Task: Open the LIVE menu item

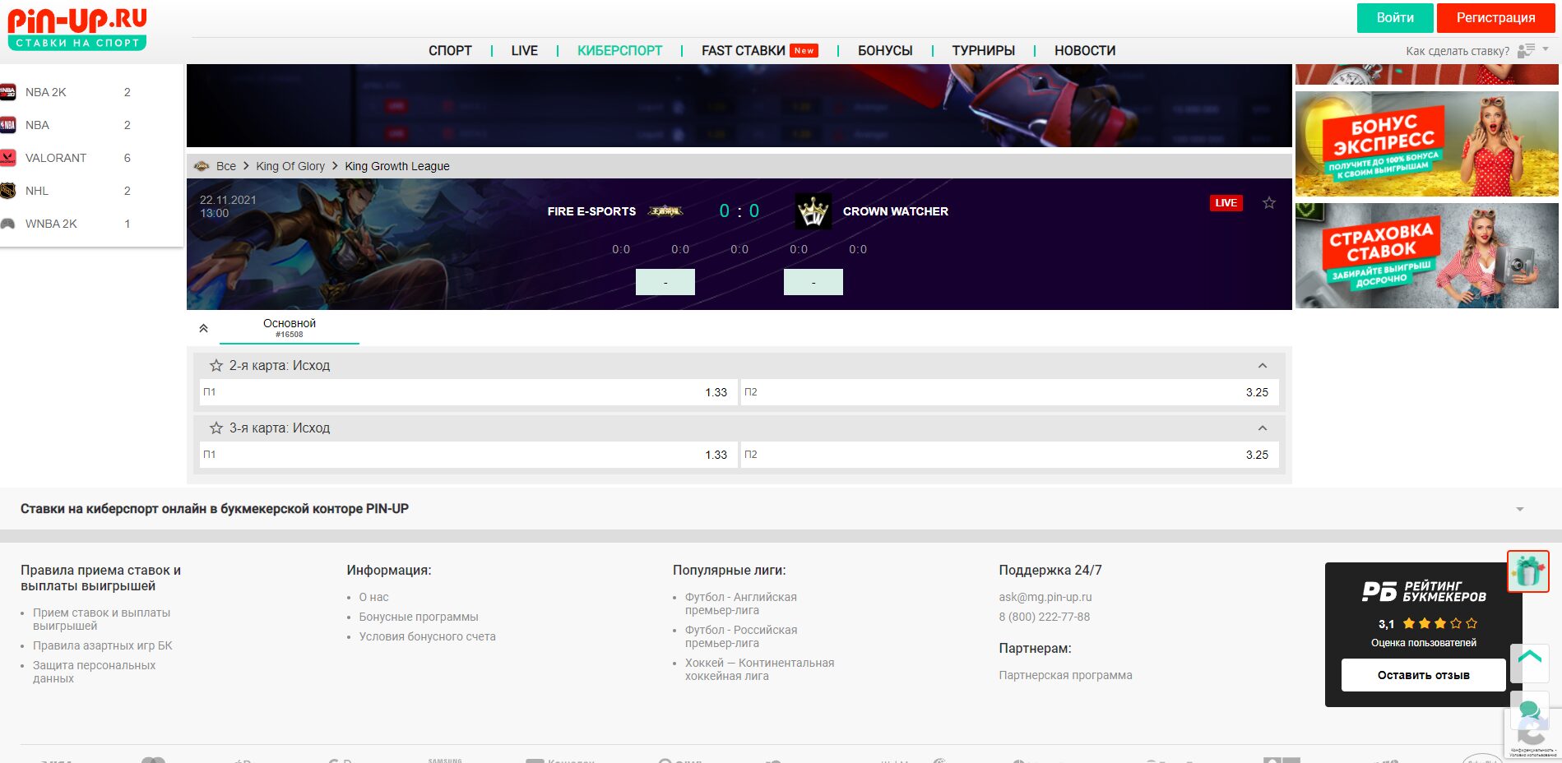Action: [x=524, y=51]
